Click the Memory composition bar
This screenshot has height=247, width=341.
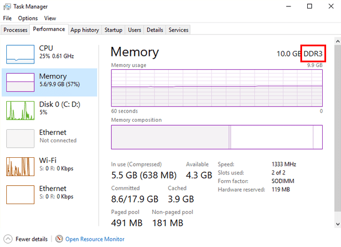point(217,137)
